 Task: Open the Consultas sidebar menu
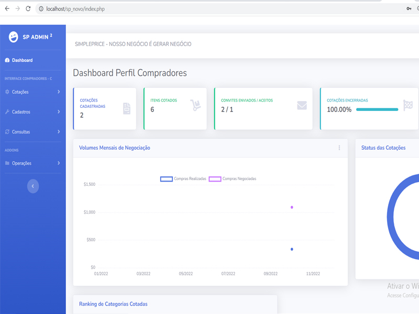[x=33, y=132]
